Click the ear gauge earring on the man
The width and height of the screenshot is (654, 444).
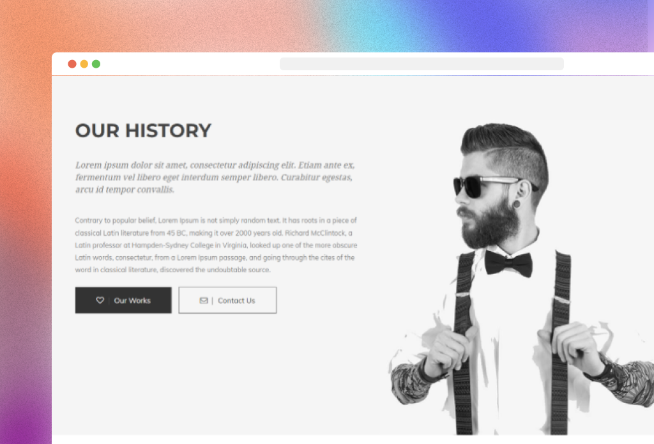click(516, 204)
